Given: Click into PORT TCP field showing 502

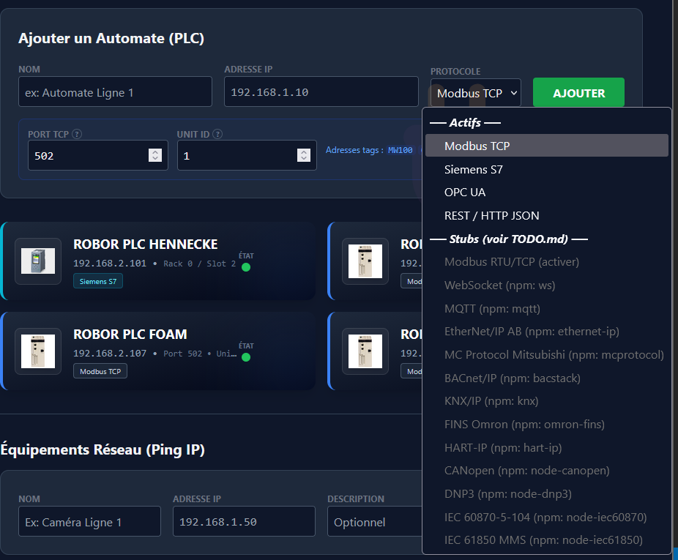Looking at the screenshot, I should [x=98, y=155].
